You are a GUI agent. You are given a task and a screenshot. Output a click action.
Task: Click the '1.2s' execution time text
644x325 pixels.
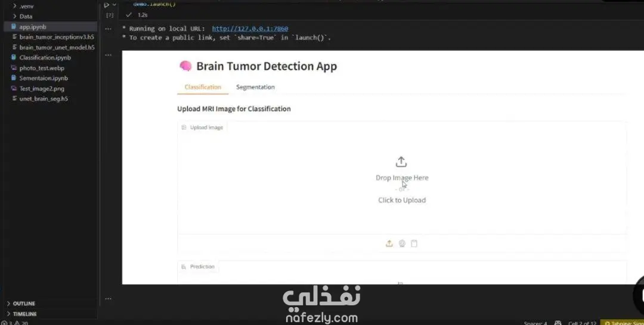(x=143, y=15)
